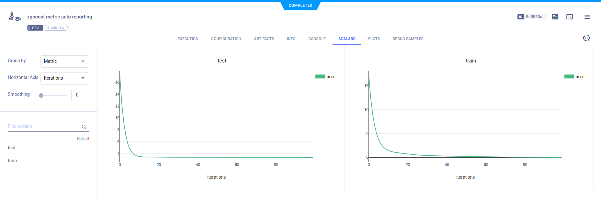Screen dimensions: 601x203
Task: Click the DEV tag
Action: point(35,28)
